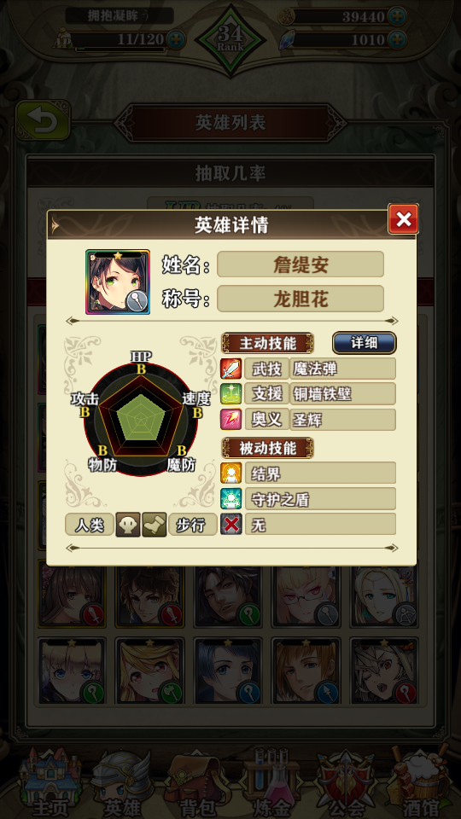This screenshot has height=819, width=461.
Task: Open the 详细 skill details button
Action: point(365,343)
